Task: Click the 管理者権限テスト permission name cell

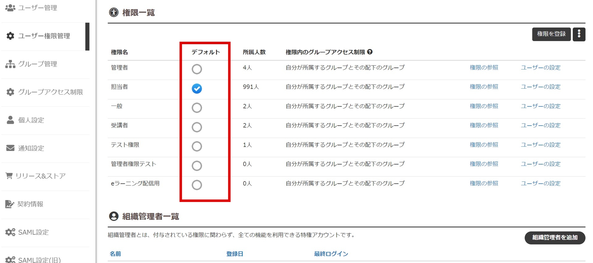Action: pyautogui.click(x=134, y=164)
